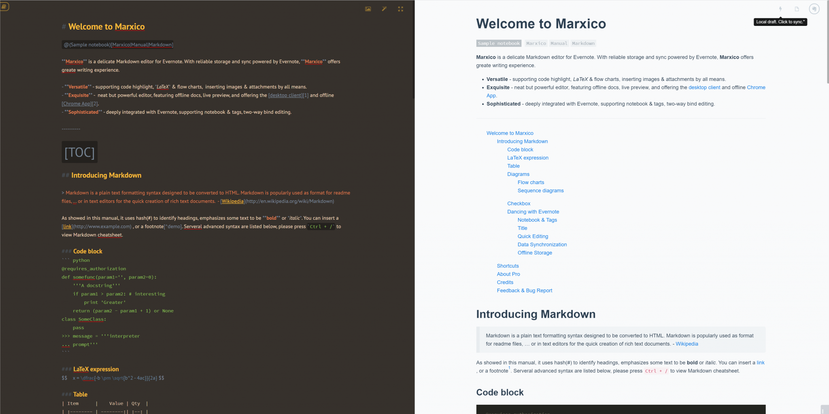Create a new note with the document icon

pyautogui.click(x=796, y=8)
